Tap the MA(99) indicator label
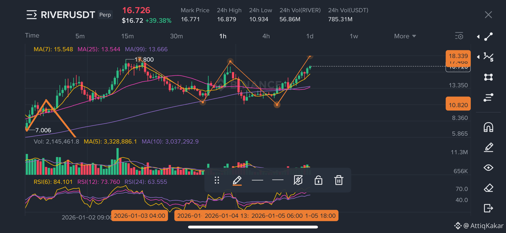 point(146,49)
